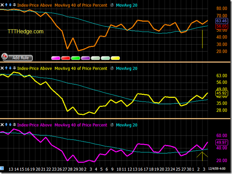Click the yellow 45.92 value box
The height and width of the screenshot is (174, 232).
click(221, 93)
